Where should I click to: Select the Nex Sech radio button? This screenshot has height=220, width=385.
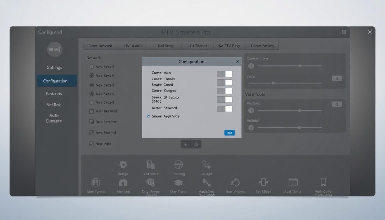click(x=92, y=76)
